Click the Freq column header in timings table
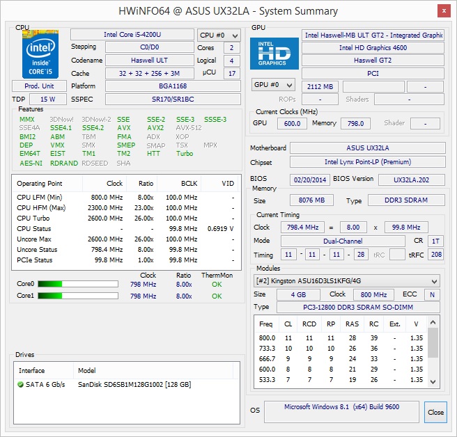The image size is (457, 437). [266, 324]
